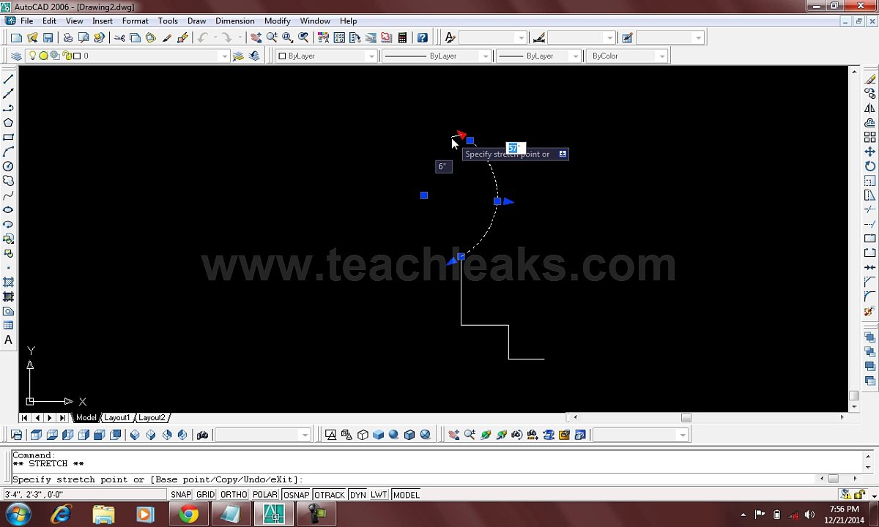Select the Rectangle draw tool
Image resolution: width=879 pixels, height=527 pixels.
click(9, 138)
